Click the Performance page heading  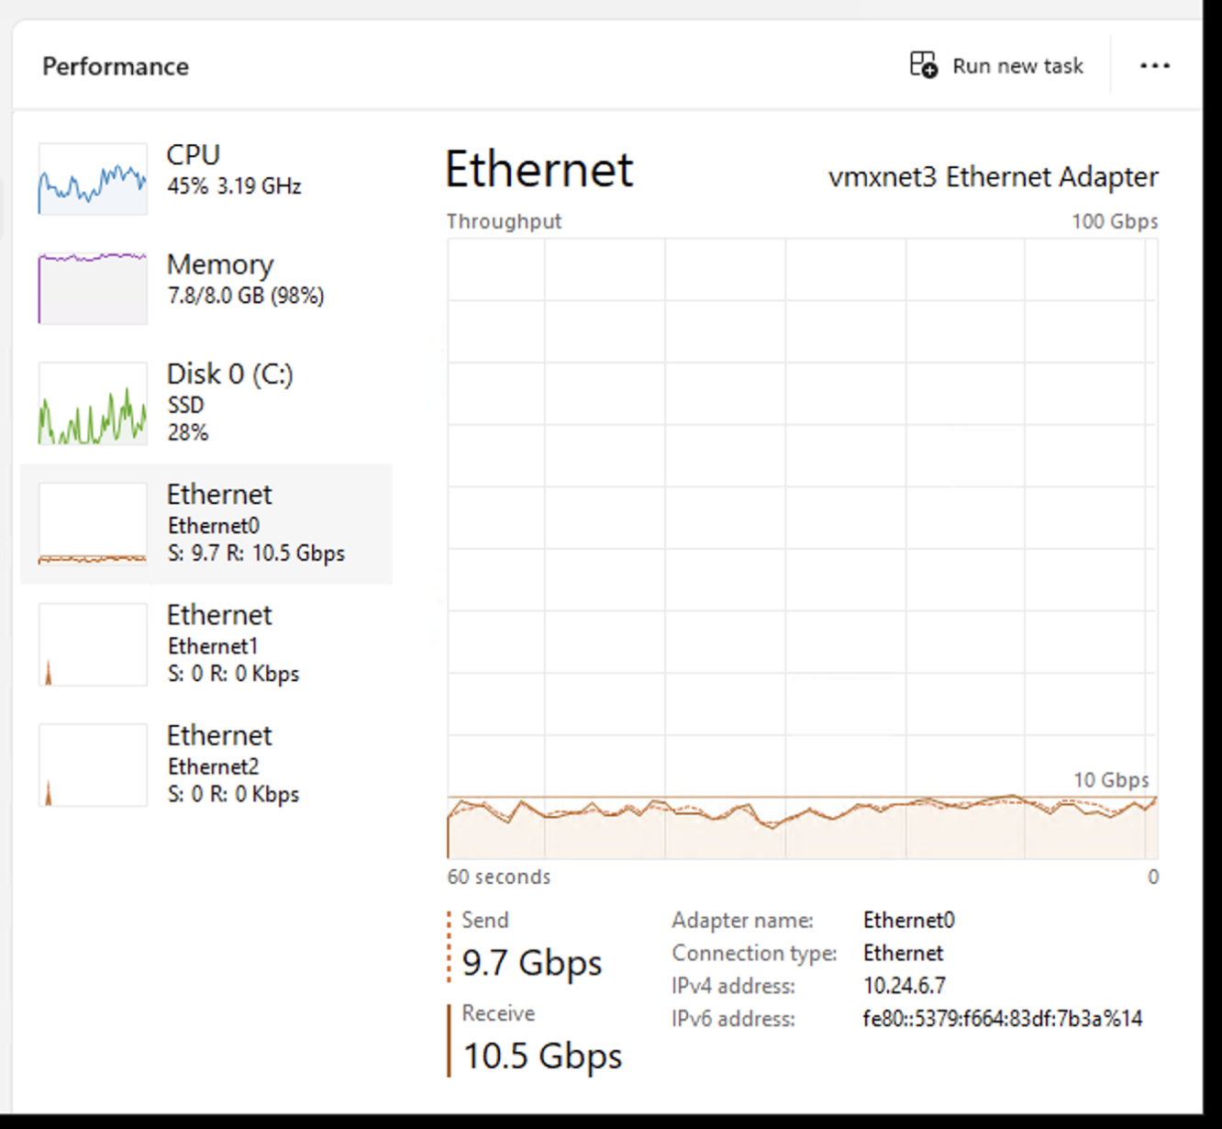(116, 66)
